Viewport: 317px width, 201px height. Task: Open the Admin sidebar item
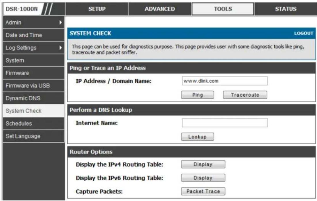34,22
